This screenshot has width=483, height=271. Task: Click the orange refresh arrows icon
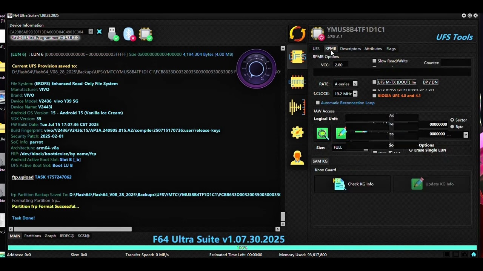(297, 33)
